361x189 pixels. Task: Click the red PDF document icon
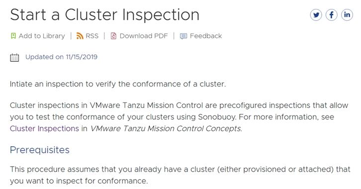113,36
